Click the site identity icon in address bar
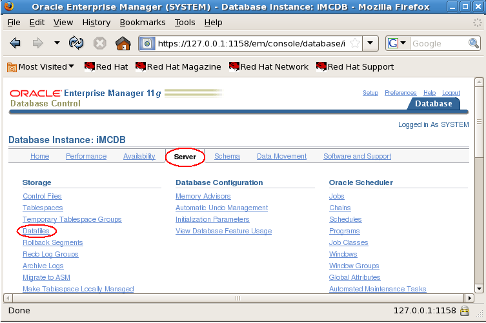The width and height of the screenshot is (486, 323). coord(148,43)
